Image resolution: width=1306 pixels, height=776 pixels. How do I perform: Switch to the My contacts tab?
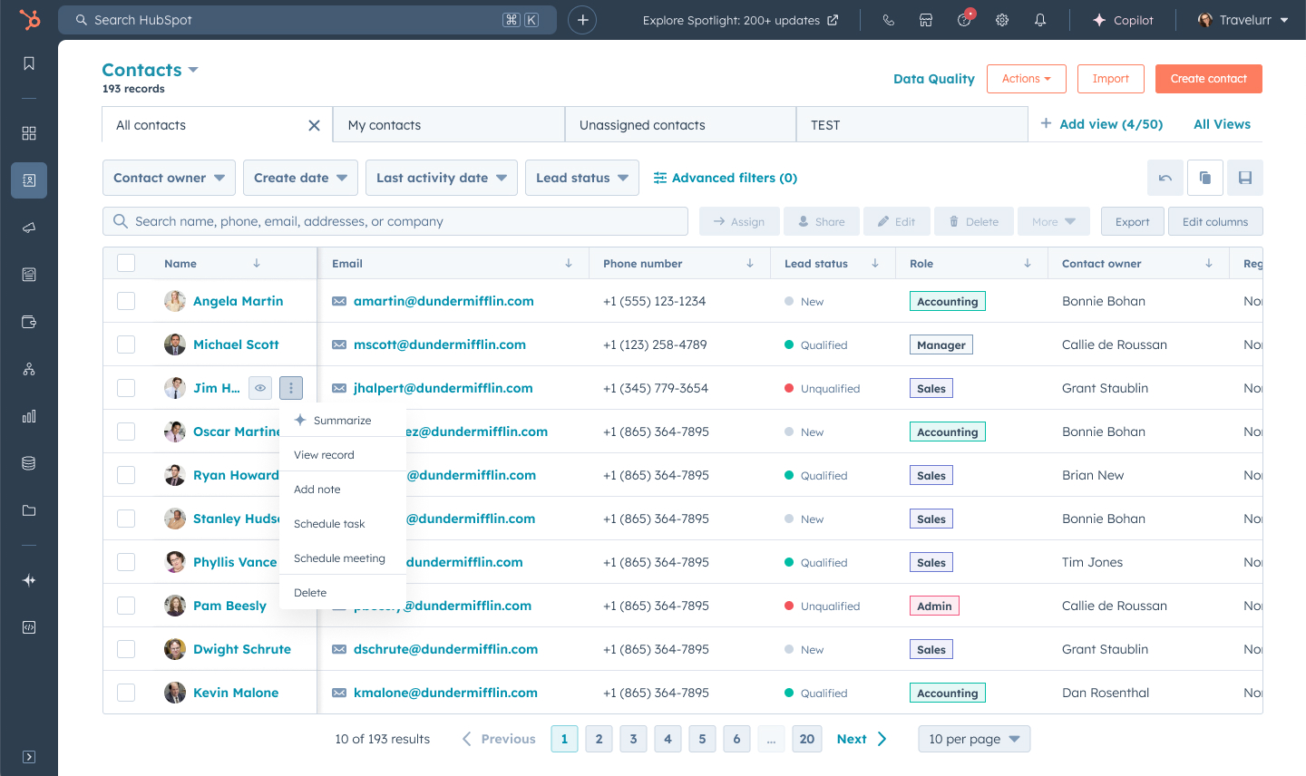pos(449,125)
